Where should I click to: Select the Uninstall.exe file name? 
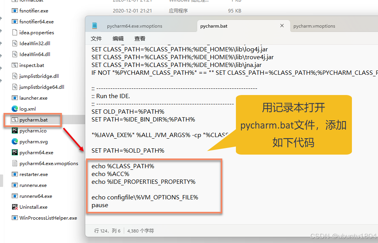[x=33, y=207]
